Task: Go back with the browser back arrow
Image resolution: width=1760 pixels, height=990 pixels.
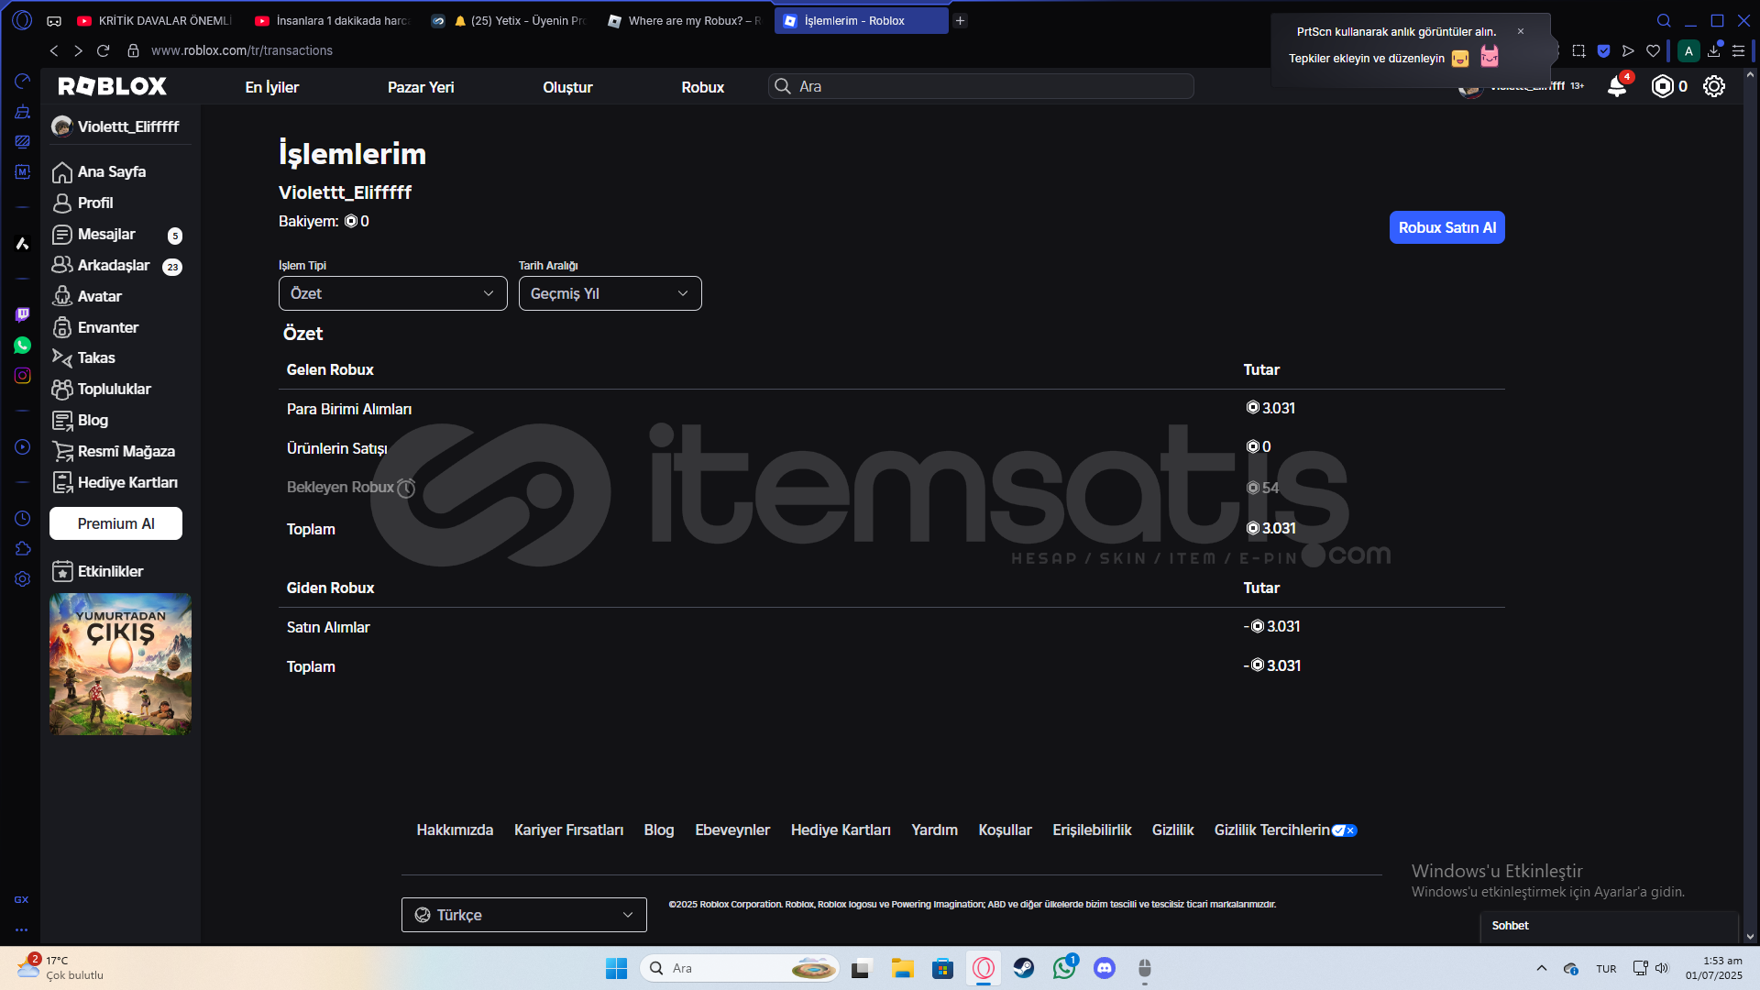Action: tap(54, 50)
